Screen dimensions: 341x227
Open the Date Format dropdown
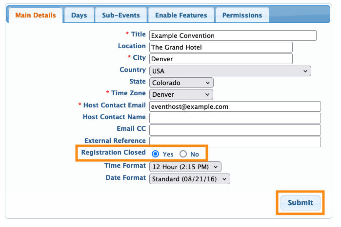189,179
